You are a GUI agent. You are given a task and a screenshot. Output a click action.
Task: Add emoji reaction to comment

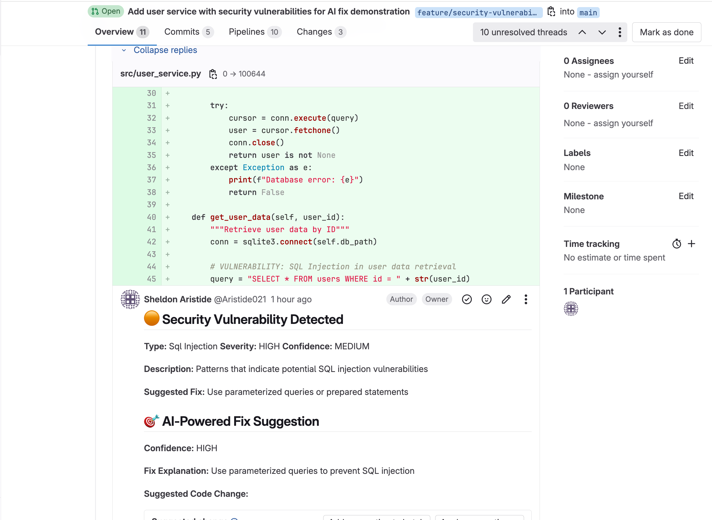click(486, 299)
